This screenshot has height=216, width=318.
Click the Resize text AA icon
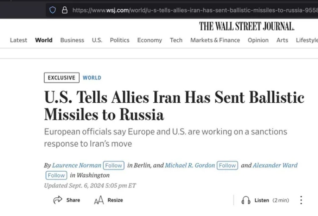coord(99,200)
